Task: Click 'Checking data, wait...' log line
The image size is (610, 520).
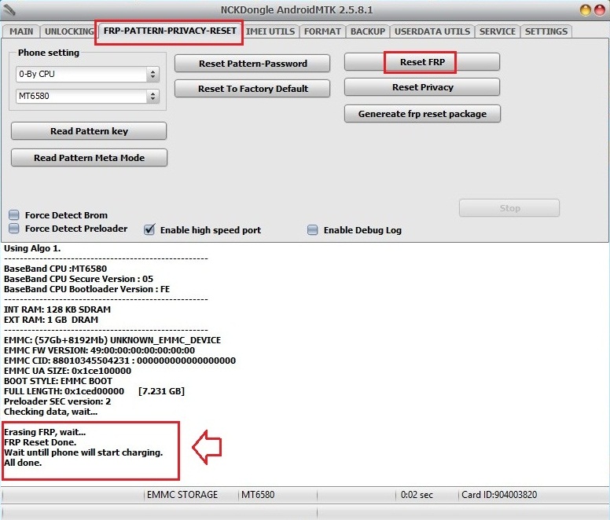Action: [x=50, y=412]
